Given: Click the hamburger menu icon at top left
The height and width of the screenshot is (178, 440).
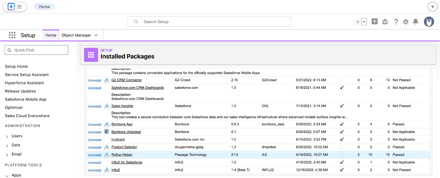Looking at the screenshot, I should point(19,7).
